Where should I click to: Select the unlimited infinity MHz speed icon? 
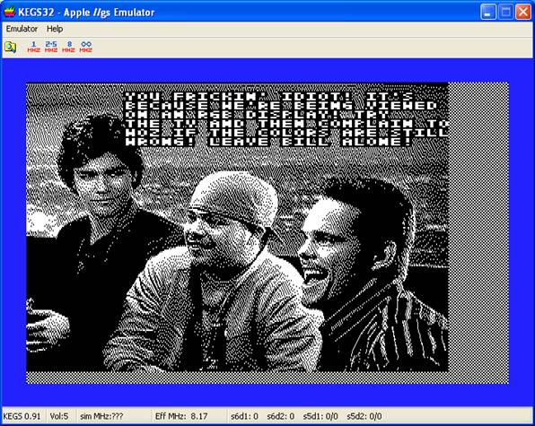click(x=86, y=47)
